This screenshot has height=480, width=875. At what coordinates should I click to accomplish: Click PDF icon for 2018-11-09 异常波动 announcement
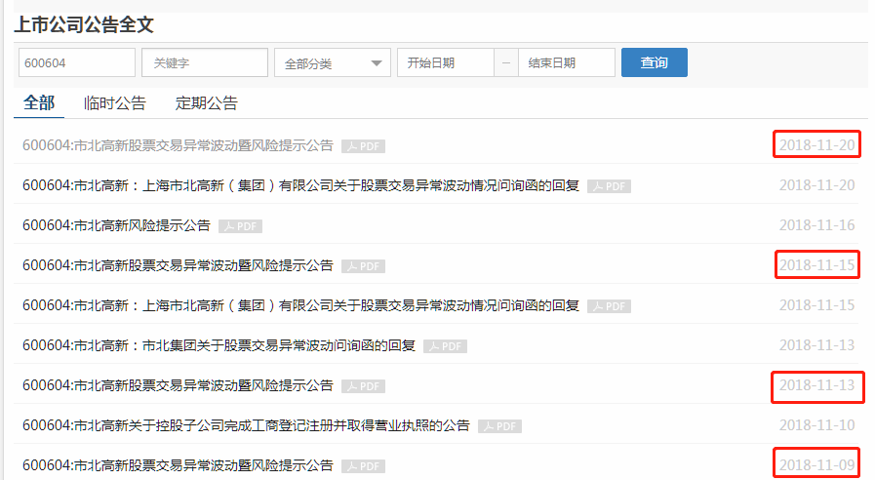pos(363,466)
